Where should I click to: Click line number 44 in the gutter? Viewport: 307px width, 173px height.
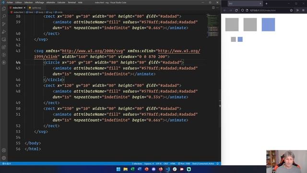(18, 62)
